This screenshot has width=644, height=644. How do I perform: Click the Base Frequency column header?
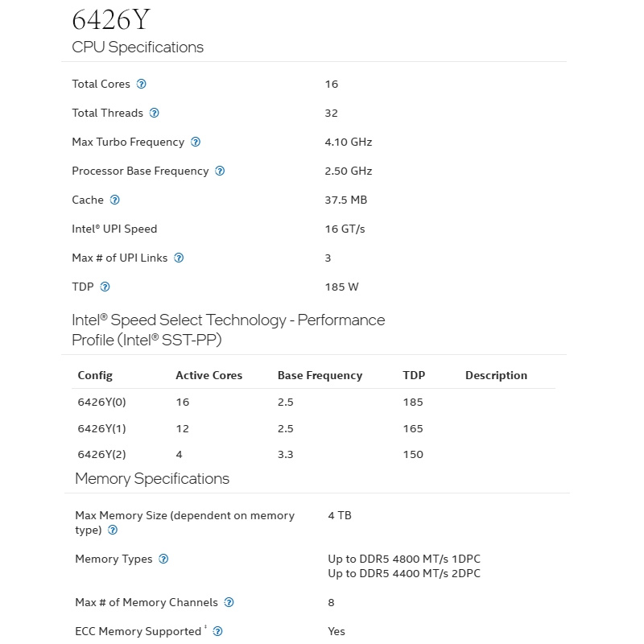(320, 375)
